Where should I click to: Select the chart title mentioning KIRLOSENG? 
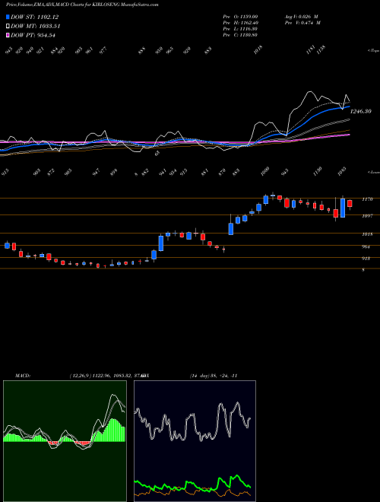[82, 5]
